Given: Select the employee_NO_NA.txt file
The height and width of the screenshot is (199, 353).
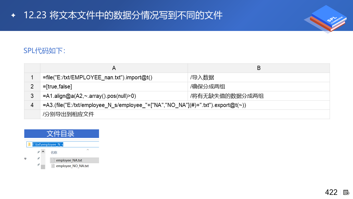Looking at the screenshot, I should (x=72, y=166).
